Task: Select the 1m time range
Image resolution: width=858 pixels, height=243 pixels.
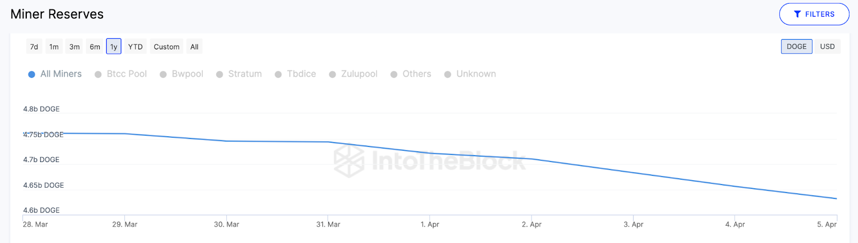Action: click(x=54, y=47)
